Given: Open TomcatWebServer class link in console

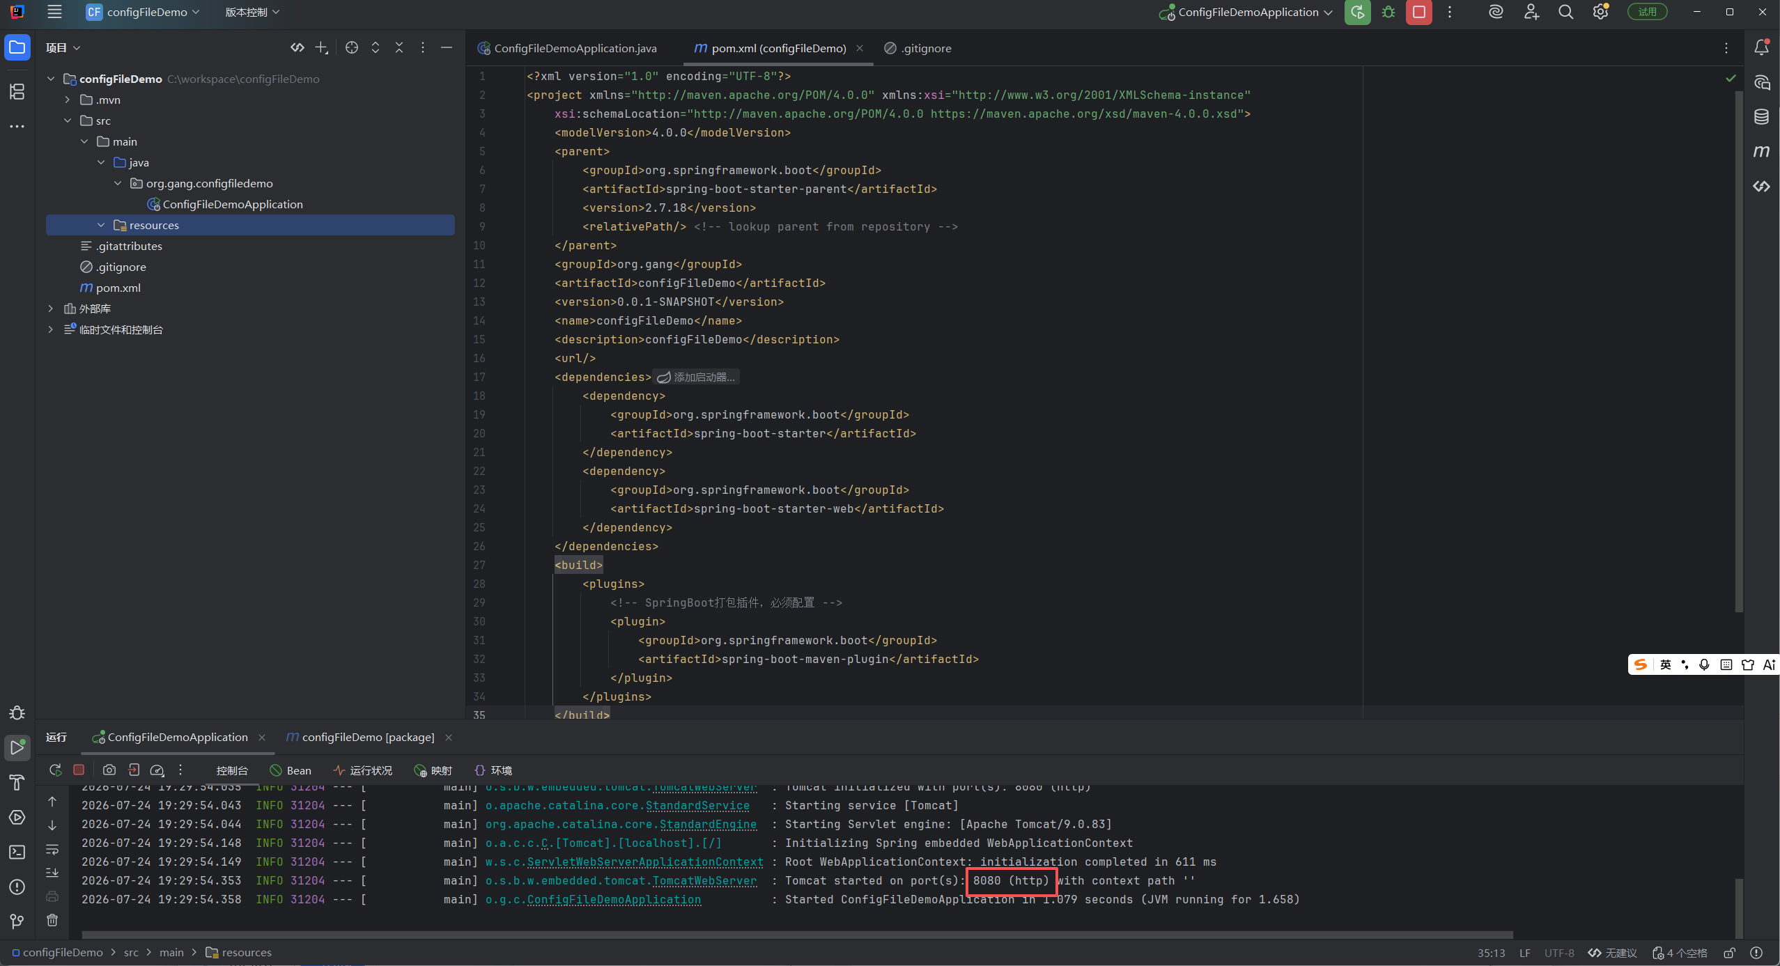Looking at the screenshot, I should pyautogui.click(x=704, y=880).
